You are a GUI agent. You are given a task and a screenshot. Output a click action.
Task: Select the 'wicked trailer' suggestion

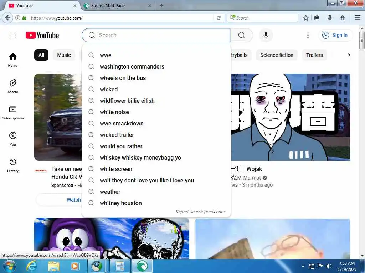click(156, 135)
